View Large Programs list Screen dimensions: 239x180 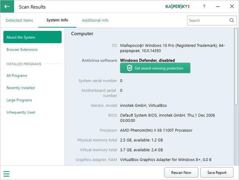(x=19, y=100)
